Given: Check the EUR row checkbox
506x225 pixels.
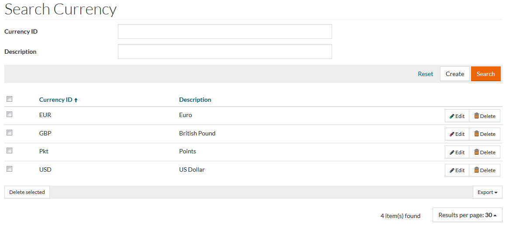Looking at the screenshot, I should pos(9,114).
